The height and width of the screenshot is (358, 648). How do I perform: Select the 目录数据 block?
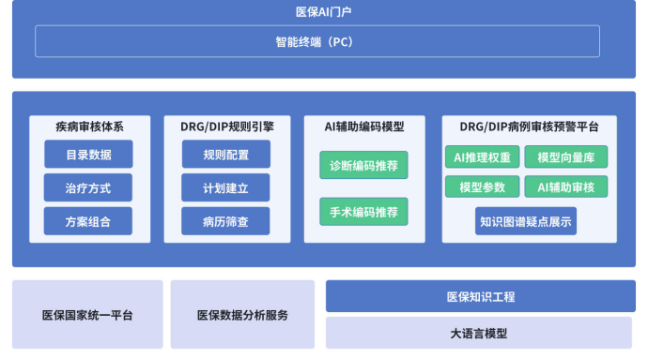click(88, 154)
